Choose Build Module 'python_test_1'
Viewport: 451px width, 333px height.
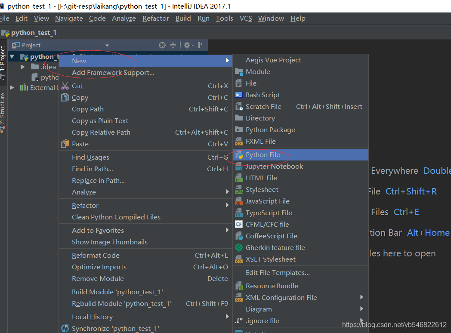click(x=145, y=292)
